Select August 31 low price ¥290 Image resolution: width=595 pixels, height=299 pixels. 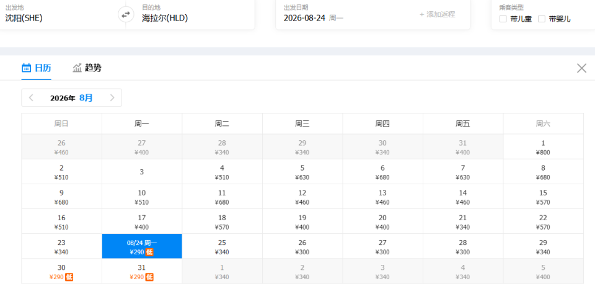pyautogui.click(x=142, y=271)
